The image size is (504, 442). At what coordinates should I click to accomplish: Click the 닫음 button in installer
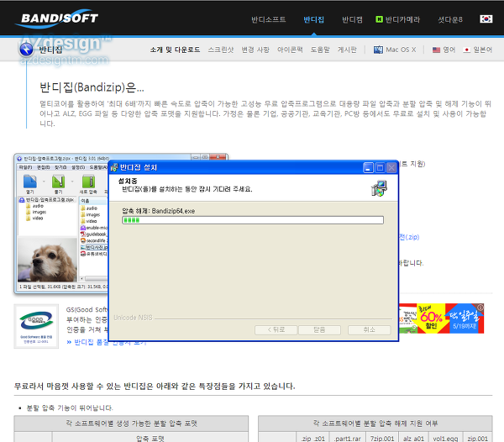319,329
